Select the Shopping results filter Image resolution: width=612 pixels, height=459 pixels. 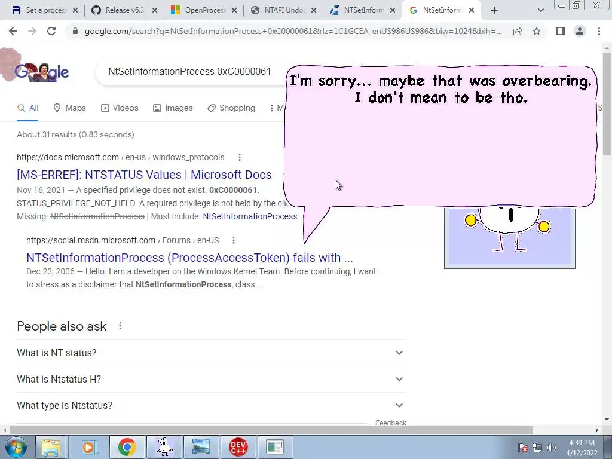point(231,108)
